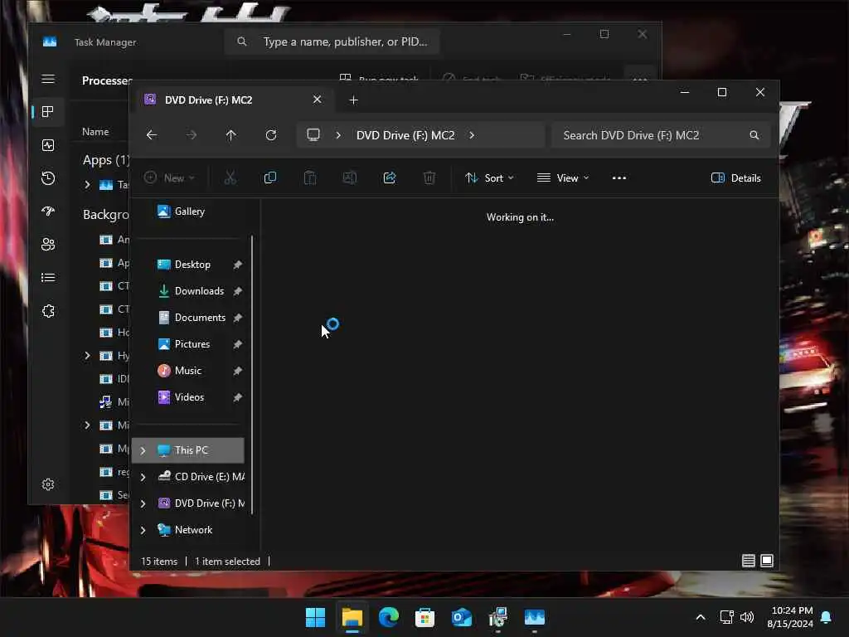Image resolution: width=849 pixels, height=637 pixels.
Task: Click navigation pane vertical scrollbar
Action: (252, 374)
